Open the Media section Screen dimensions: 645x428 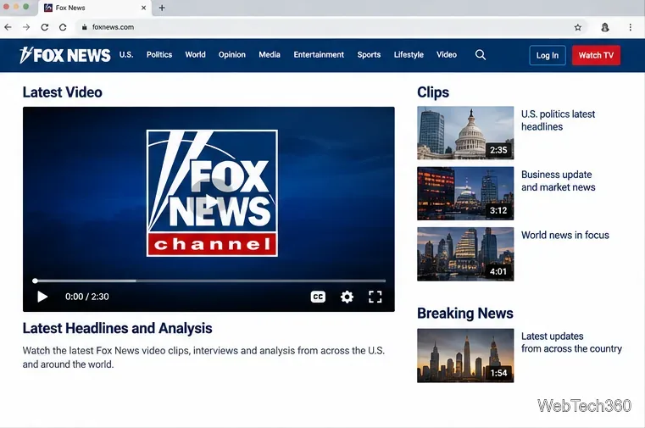tap(270, 55)
